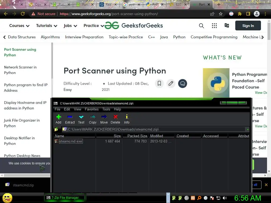The height and width of the screenshot is (203, 271).
Task: Click the Move icon in 7-Zip toolbar
Action: click(x=104, y=117)
